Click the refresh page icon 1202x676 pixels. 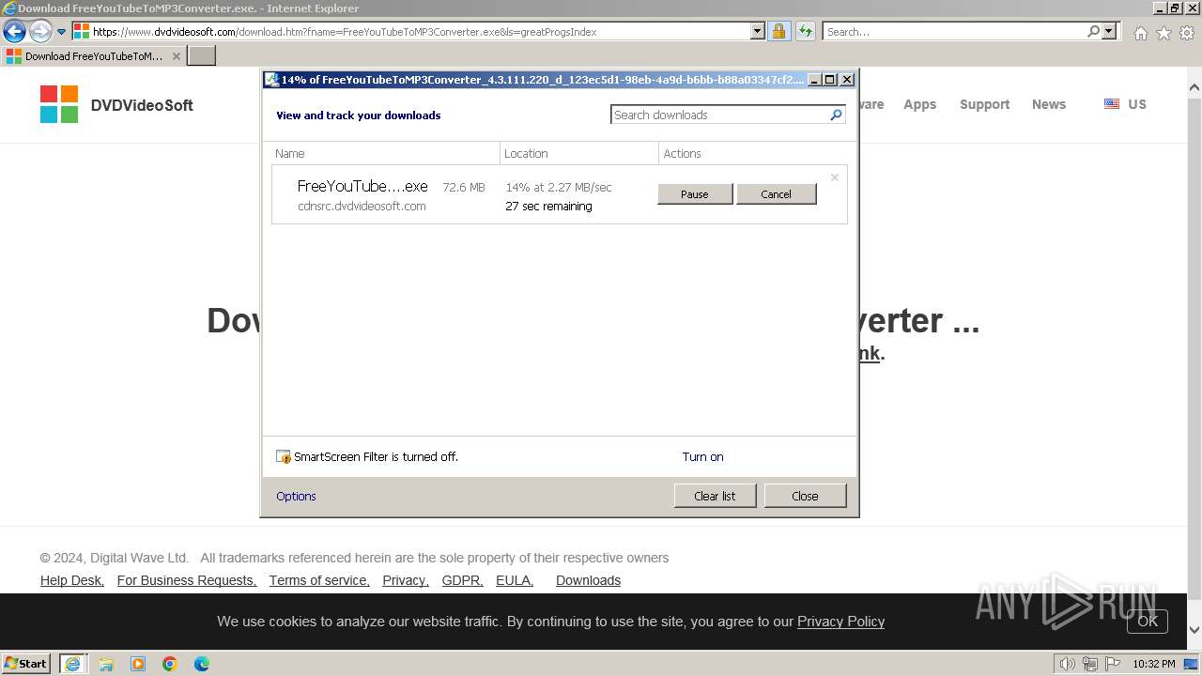(806, 31)
